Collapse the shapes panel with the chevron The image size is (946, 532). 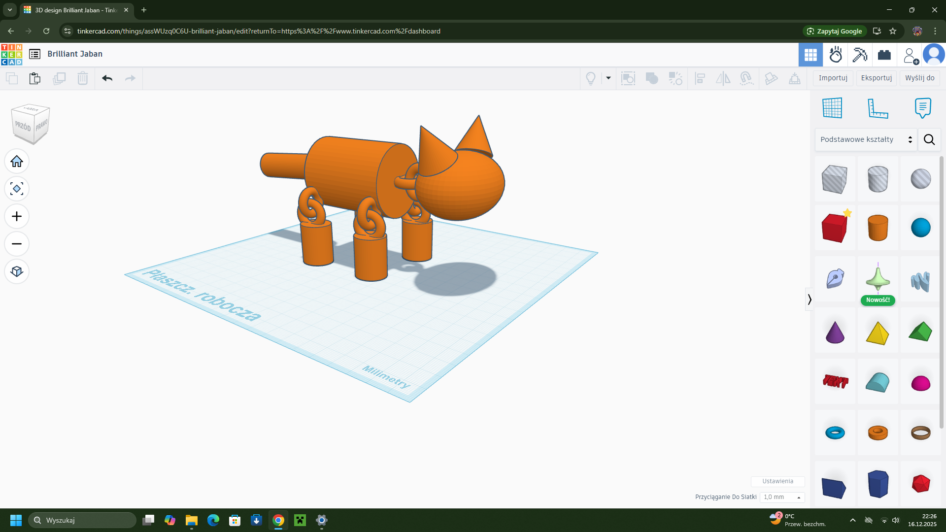(x=809, y=299)
